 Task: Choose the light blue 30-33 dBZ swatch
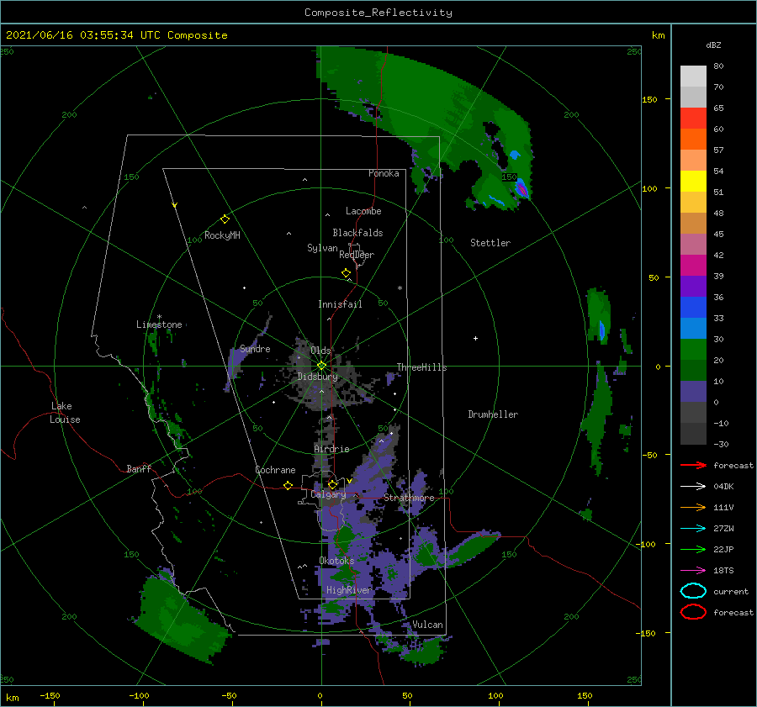[x=693, y=329]
